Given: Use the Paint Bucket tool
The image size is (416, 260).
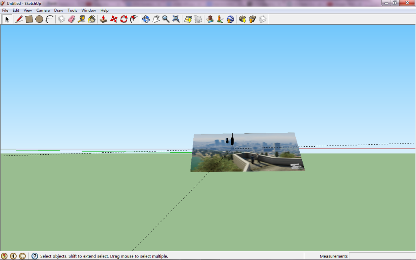Looking at the screenshot, I should (x=92, y=19).
